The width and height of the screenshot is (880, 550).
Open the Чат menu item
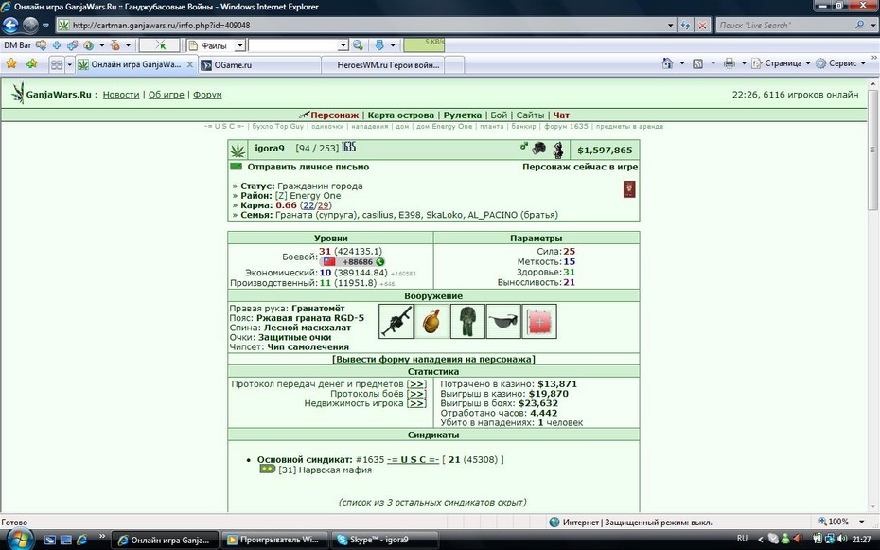[x=561, y=115]
